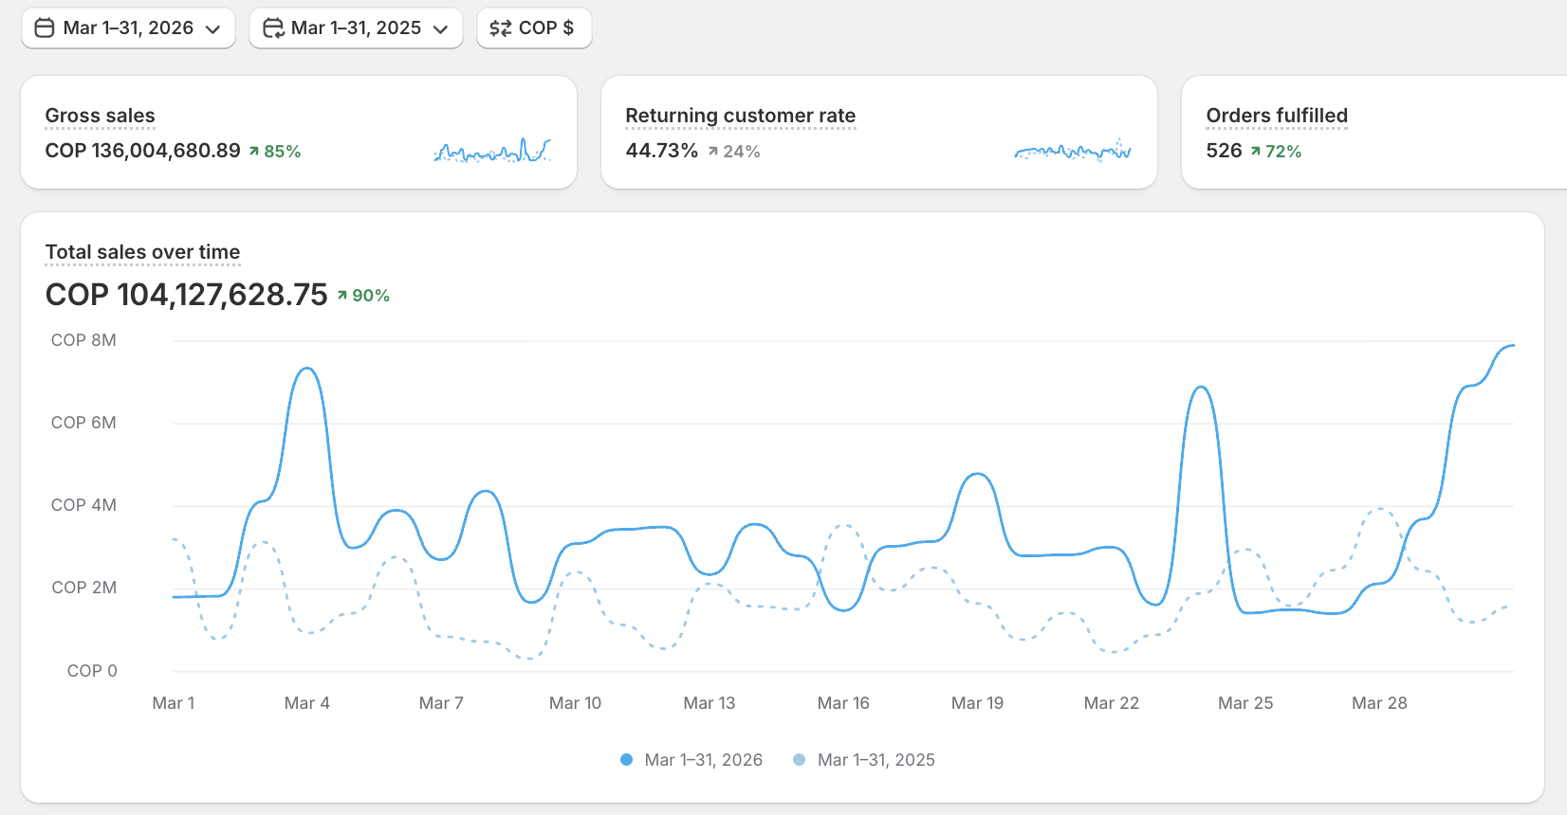Click the COP 4M y-axis label
The width and height of the screenshot is (1567, 815).
click(x=83, y=505)
